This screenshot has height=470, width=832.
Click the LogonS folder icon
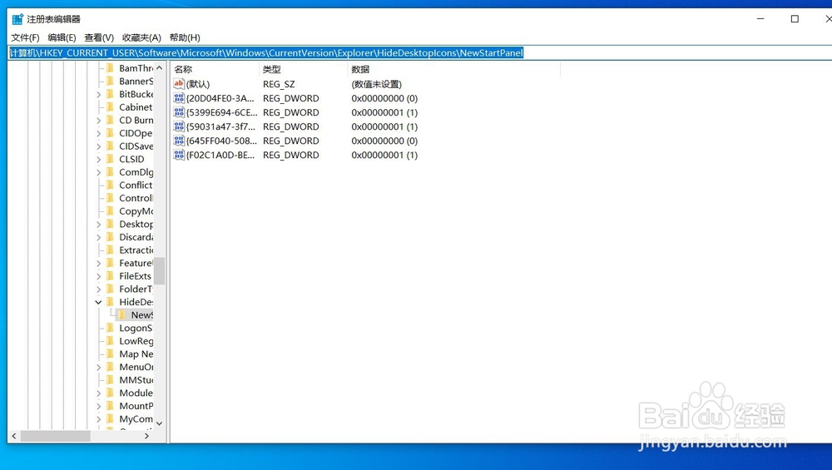click(111, 328)
